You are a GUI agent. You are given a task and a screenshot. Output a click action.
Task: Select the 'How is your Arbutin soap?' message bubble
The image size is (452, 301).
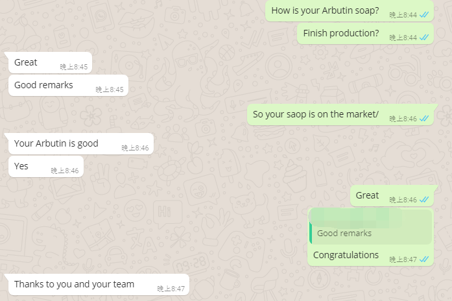pyautogui.click(x=350, y=10)
